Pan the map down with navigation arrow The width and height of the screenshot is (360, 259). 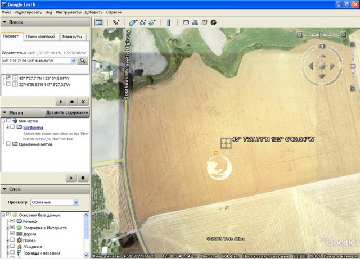coord(322,76)
